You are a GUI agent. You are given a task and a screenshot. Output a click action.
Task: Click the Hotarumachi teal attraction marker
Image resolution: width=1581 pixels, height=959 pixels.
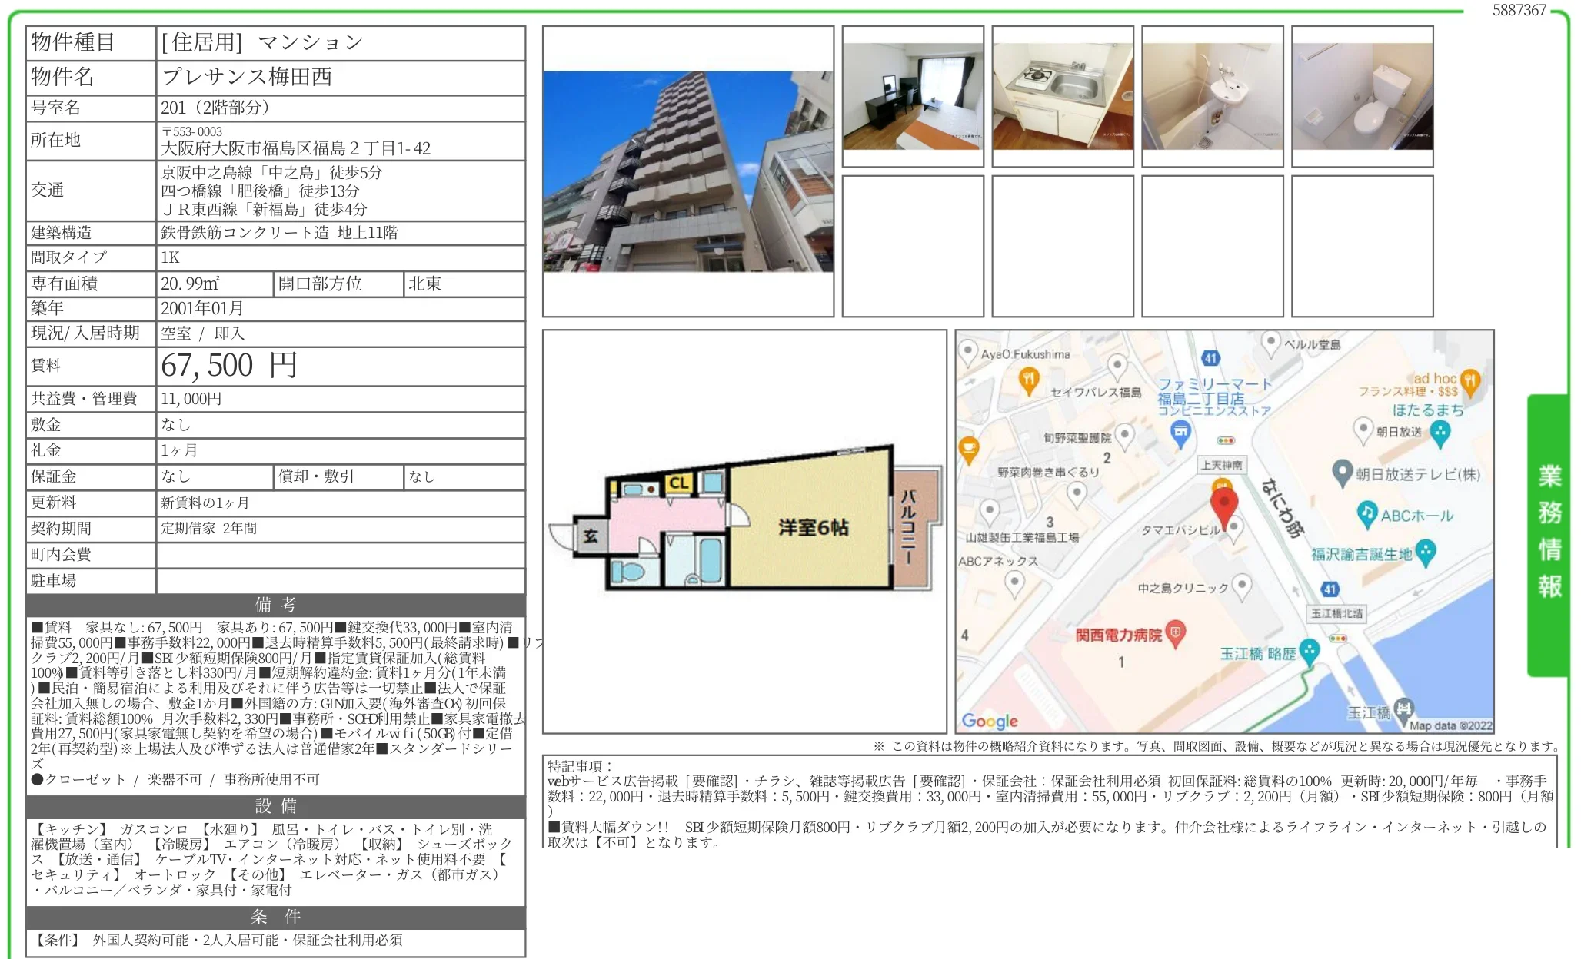coord(1440,433)
